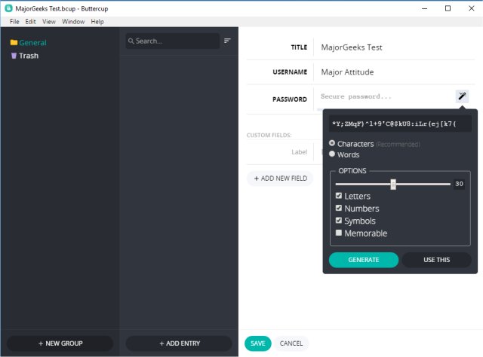This screenshot has width=483, height=357.
Task: Select the Words radio option
Action: [x=332, y=154]
